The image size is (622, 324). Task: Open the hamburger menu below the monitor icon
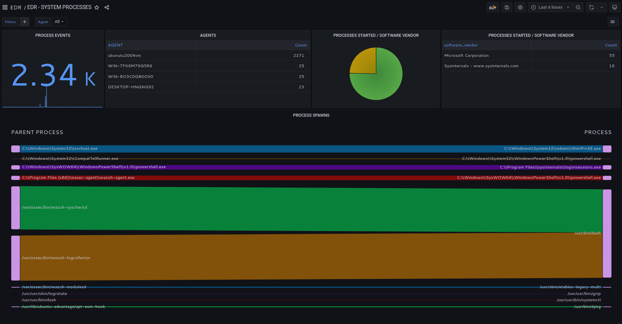(613, 22)
